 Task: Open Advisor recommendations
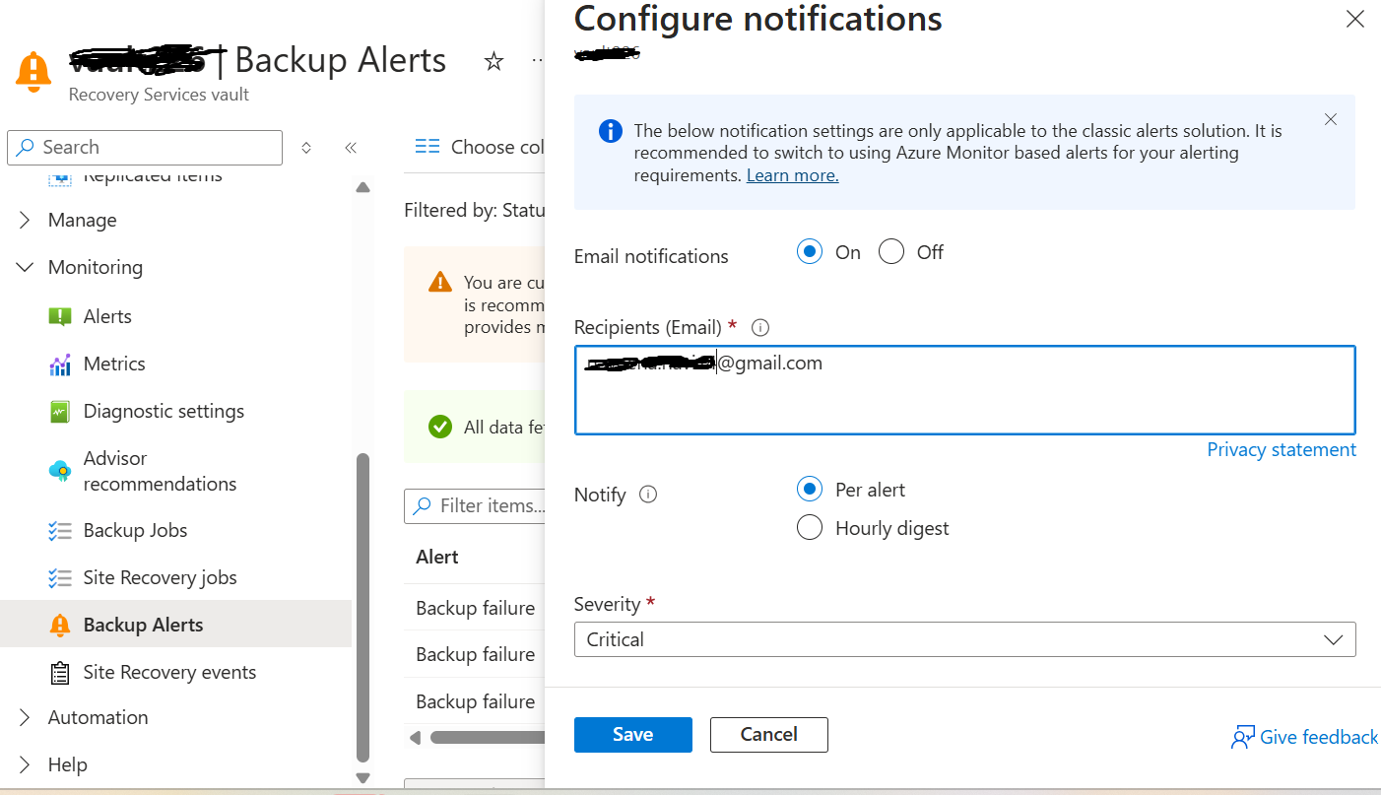[160, 471]
